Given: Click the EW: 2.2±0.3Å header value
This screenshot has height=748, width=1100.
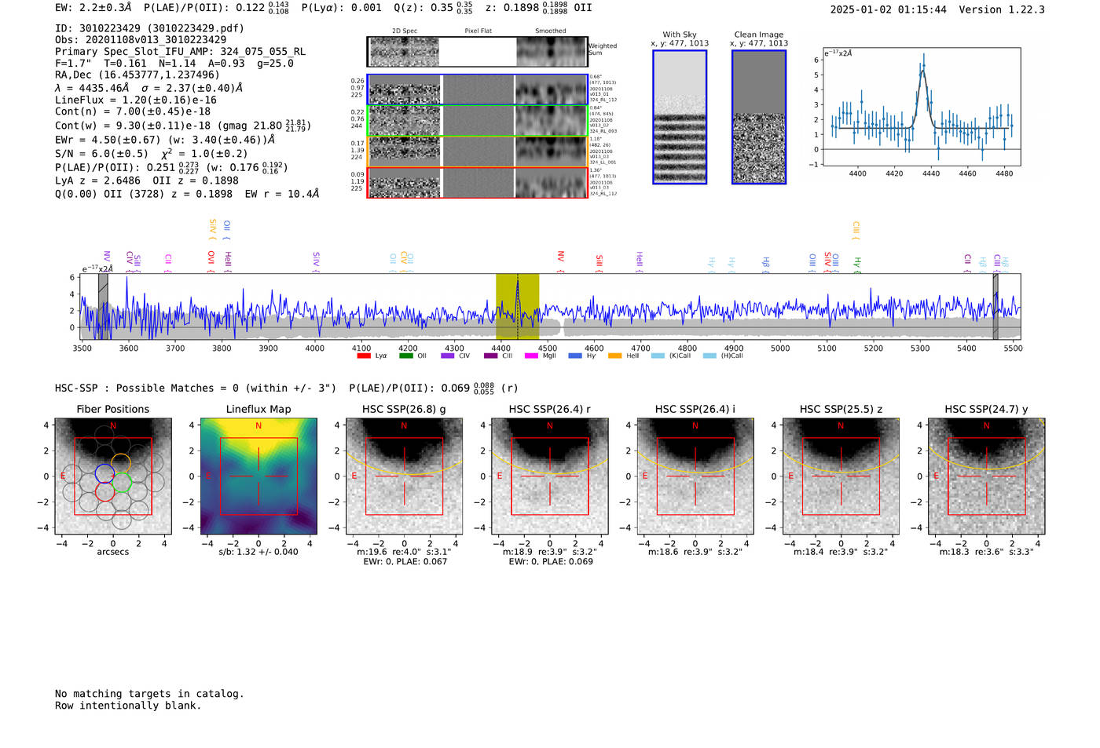Looking at the screenshot, I should coord(93,8).
